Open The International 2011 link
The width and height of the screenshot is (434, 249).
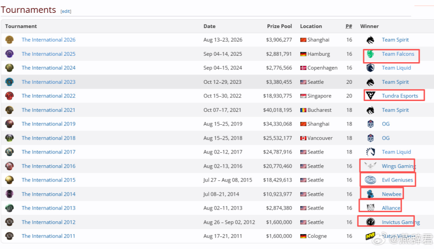click(x=49, y=236)
